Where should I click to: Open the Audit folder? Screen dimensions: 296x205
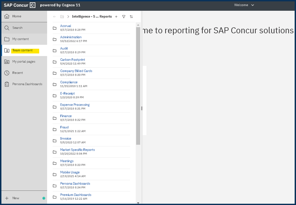click(64, 48)
